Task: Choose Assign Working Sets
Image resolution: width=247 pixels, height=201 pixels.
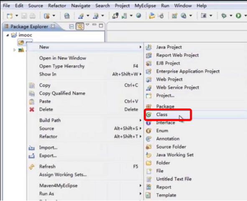Action: 63,175
